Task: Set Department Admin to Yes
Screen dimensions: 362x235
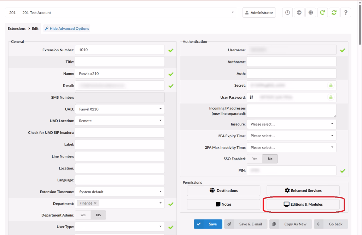Action: tap(83, 215)
